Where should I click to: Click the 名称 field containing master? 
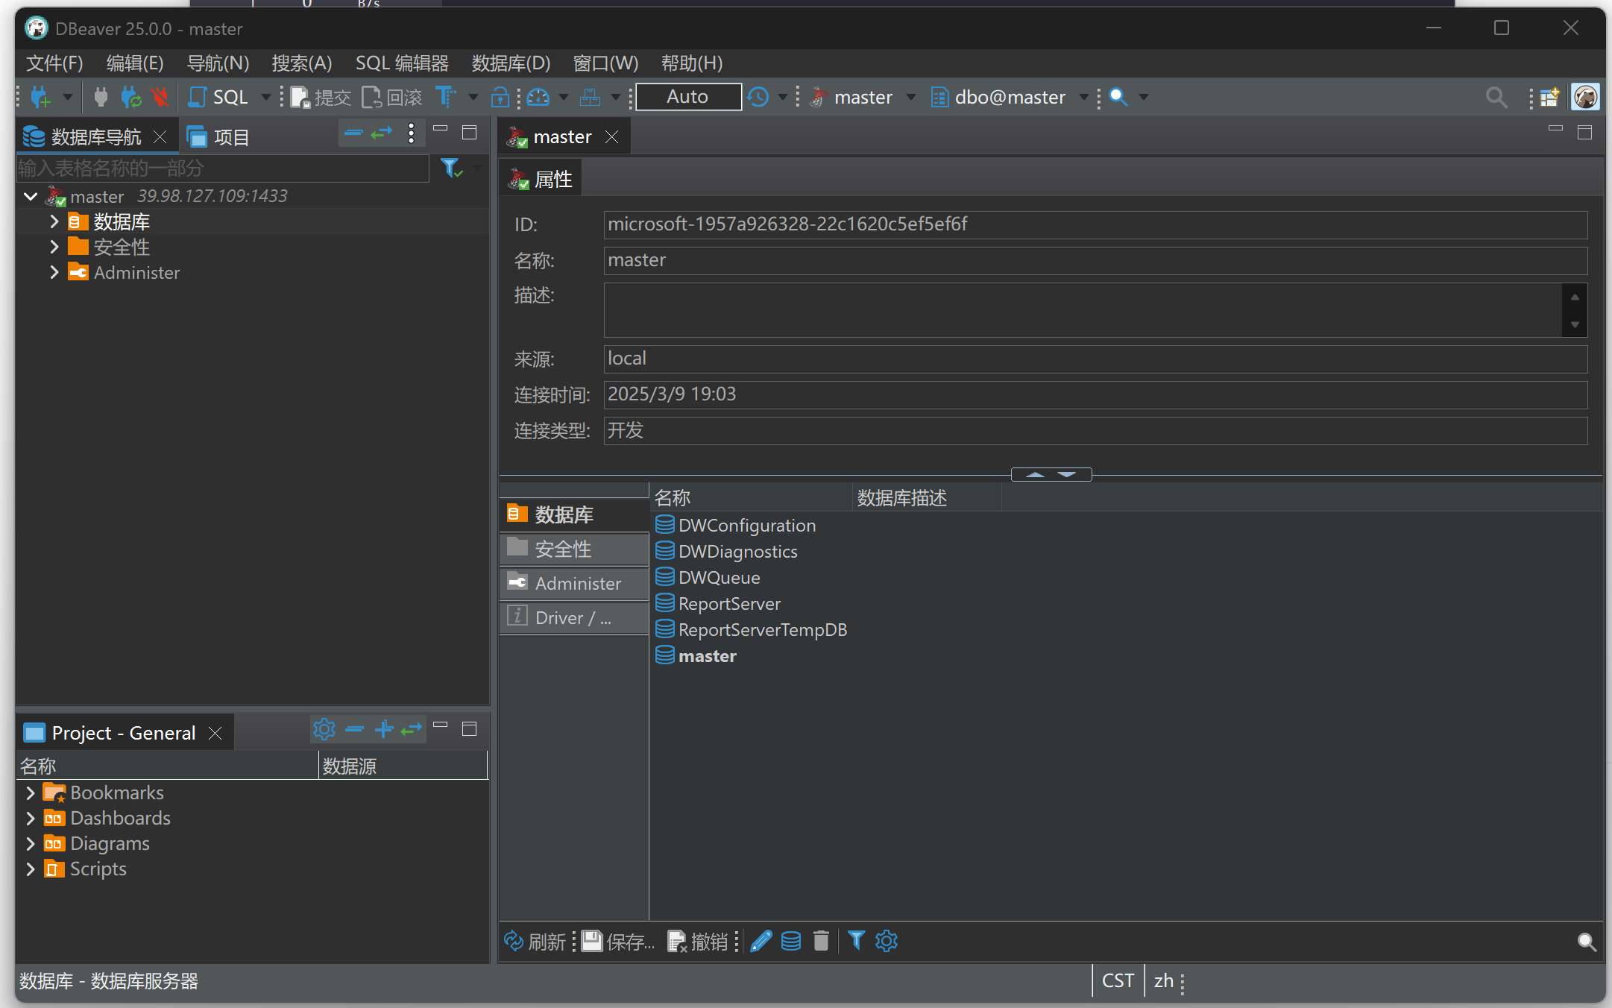(x=1095, y=260)
